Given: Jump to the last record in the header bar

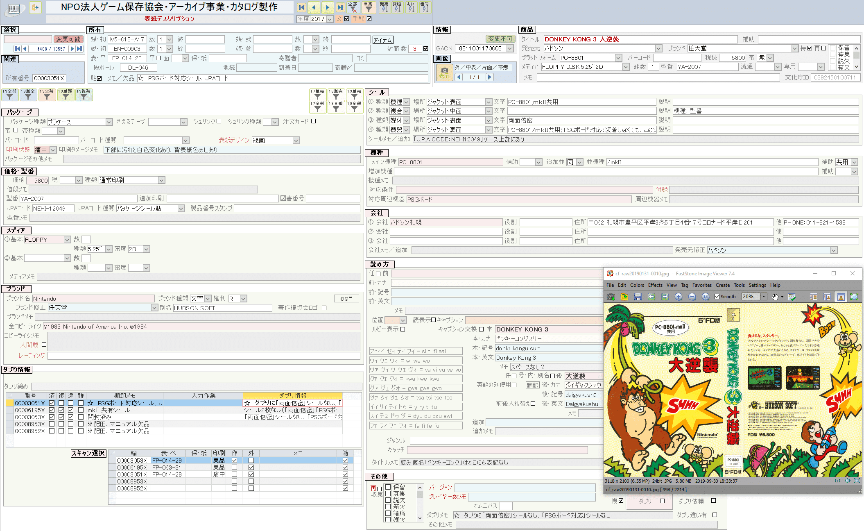Looking at the screenshot, I should point(340,7).
